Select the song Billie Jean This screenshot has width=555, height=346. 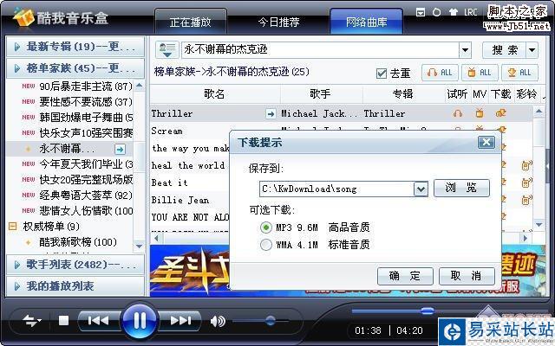[180, 200]
